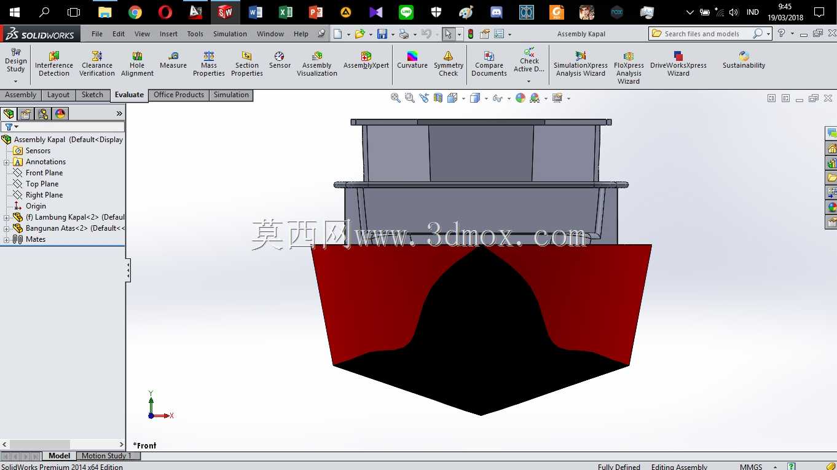Open Excel from the Windows taskbar

click(286, 12)
